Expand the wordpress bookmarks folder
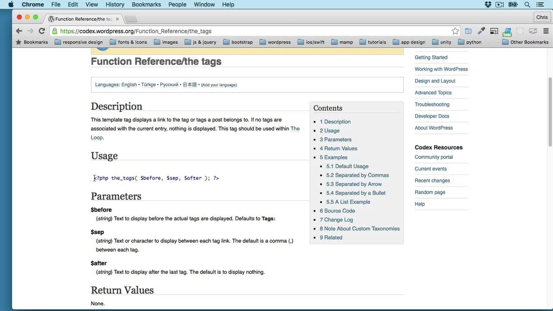The image size is (553, 311). tap(275, 42)
